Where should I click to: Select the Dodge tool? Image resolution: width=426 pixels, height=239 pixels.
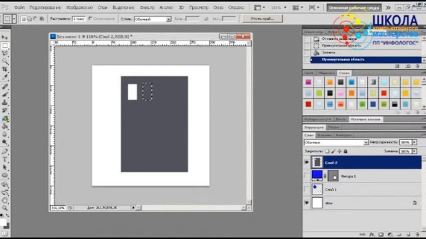[x=5, y=142]
